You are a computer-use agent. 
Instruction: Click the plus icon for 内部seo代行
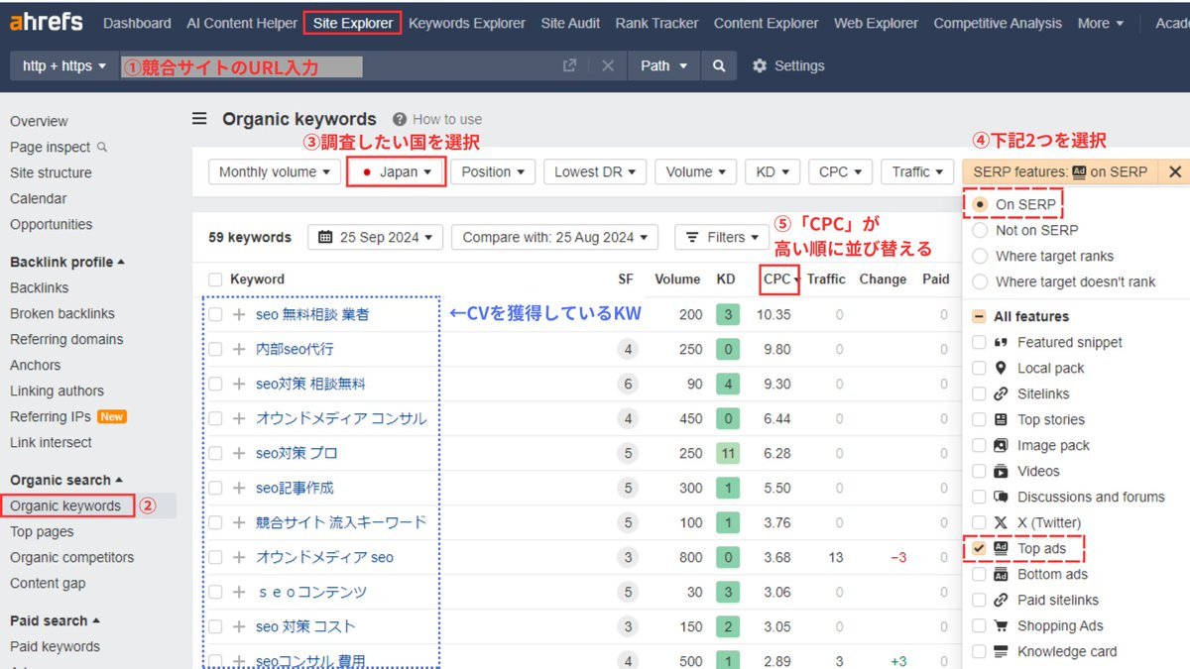pos(238,349)
